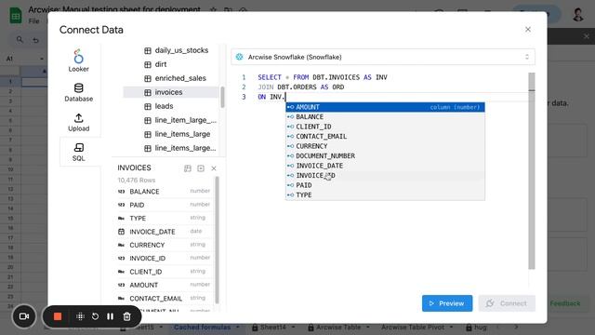595x335 pixels.
Task: Select the line_items_large table
Action: (171, 134)
